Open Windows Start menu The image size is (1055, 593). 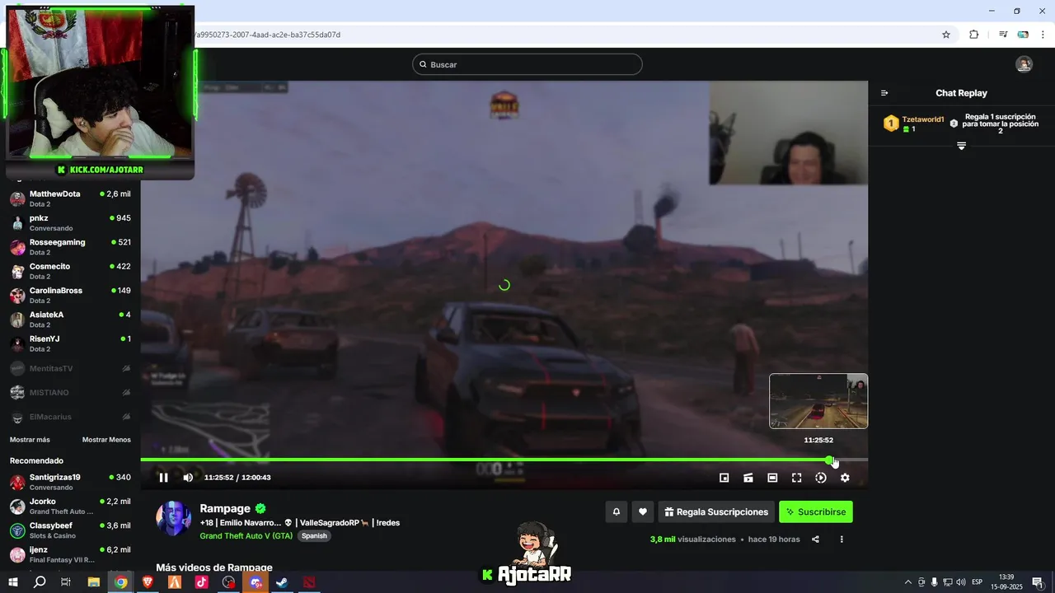pos(13,582)
